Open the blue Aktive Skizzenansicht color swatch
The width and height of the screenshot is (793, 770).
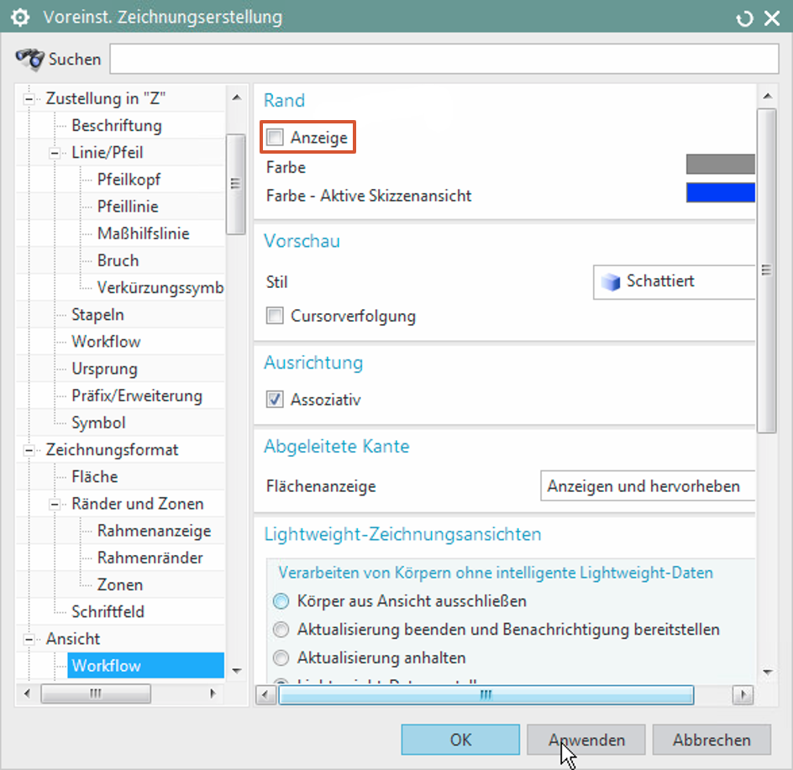tap(720, 193)
